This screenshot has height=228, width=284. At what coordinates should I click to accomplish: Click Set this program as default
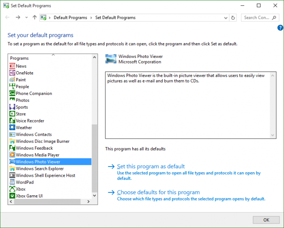(x=151, y=166)
